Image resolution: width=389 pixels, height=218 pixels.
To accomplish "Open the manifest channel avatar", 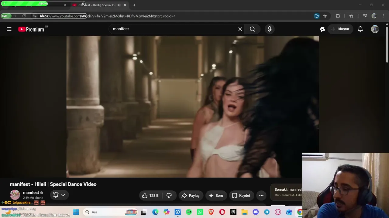I will pyautogui.click(x=15, y=195).
